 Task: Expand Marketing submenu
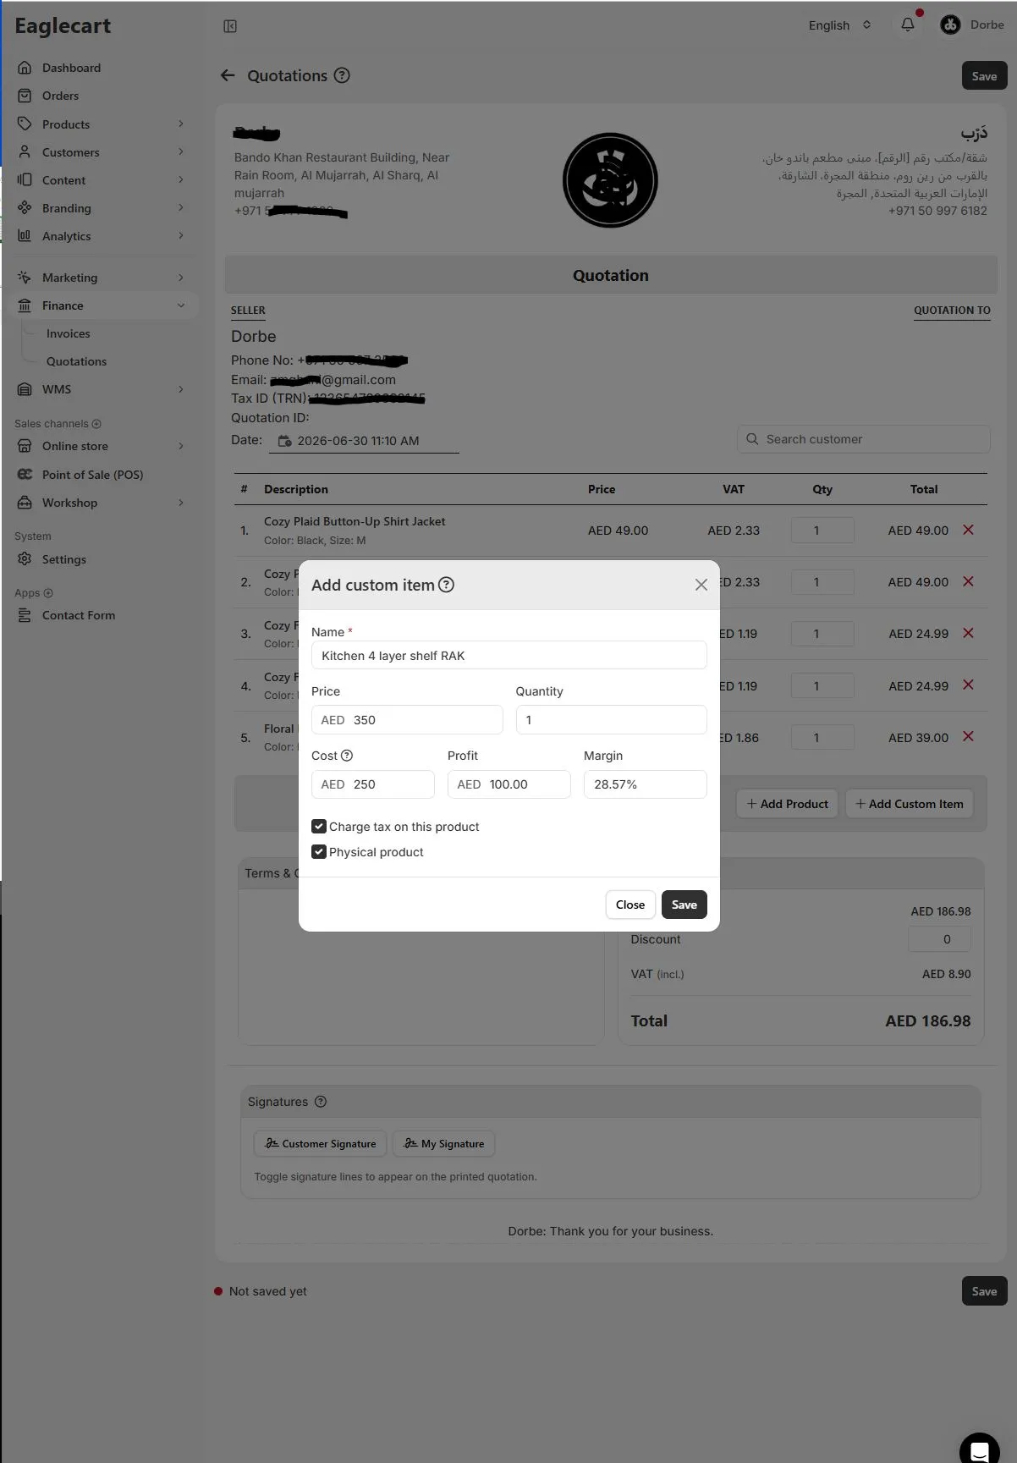click(x=180, y=278)
